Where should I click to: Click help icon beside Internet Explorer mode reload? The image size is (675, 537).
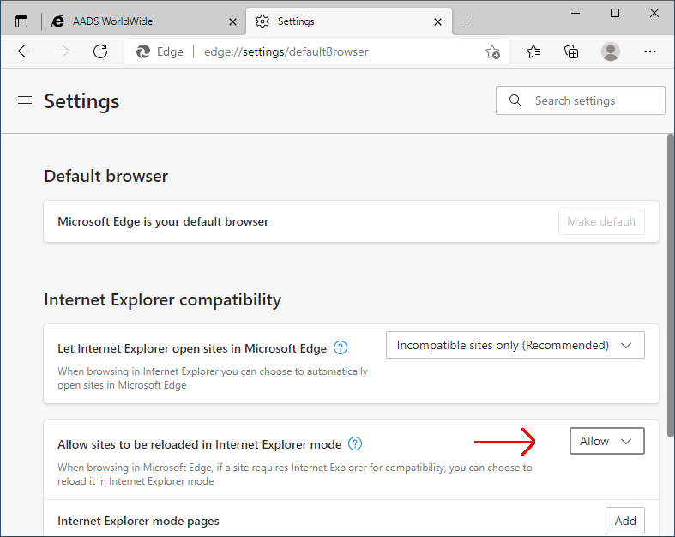pyautogui.click(x=355, y=443)
